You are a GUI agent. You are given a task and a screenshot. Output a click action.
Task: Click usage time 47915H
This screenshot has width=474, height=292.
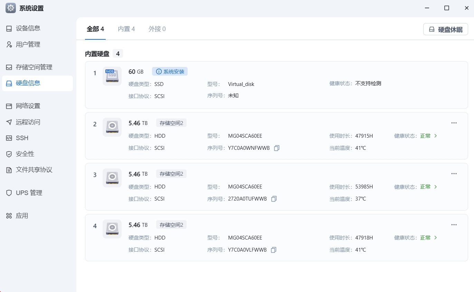click(x=364, y=136)
